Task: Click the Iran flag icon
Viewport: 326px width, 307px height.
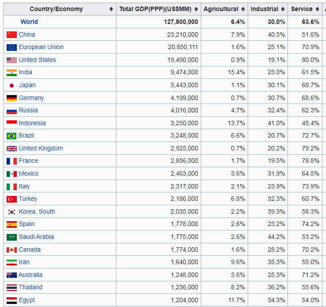Action: pos(12,262)
